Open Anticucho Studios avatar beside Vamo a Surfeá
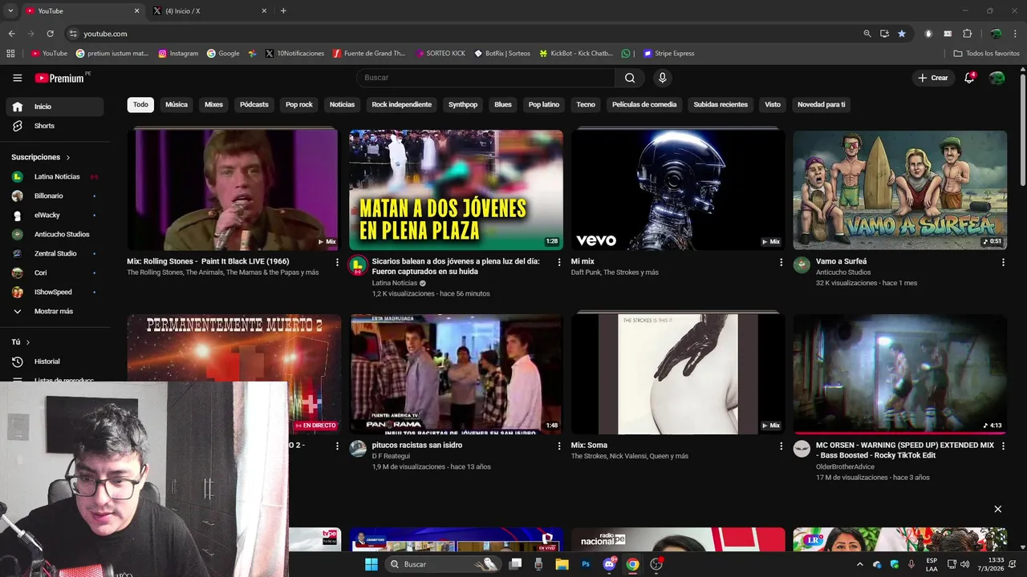Image resolution: width=1027 pixels, height=577 pixels. tap(802, 265)
